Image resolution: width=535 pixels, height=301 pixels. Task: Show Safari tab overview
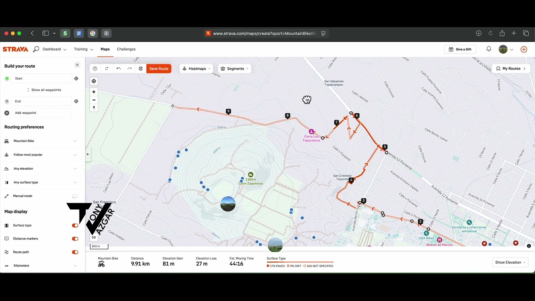(x=526, y=33)
